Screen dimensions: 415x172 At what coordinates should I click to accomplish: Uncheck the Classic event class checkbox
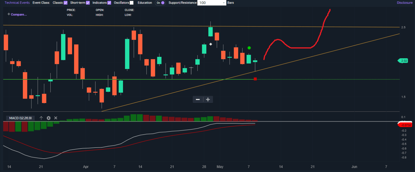[x=66, y=3]
